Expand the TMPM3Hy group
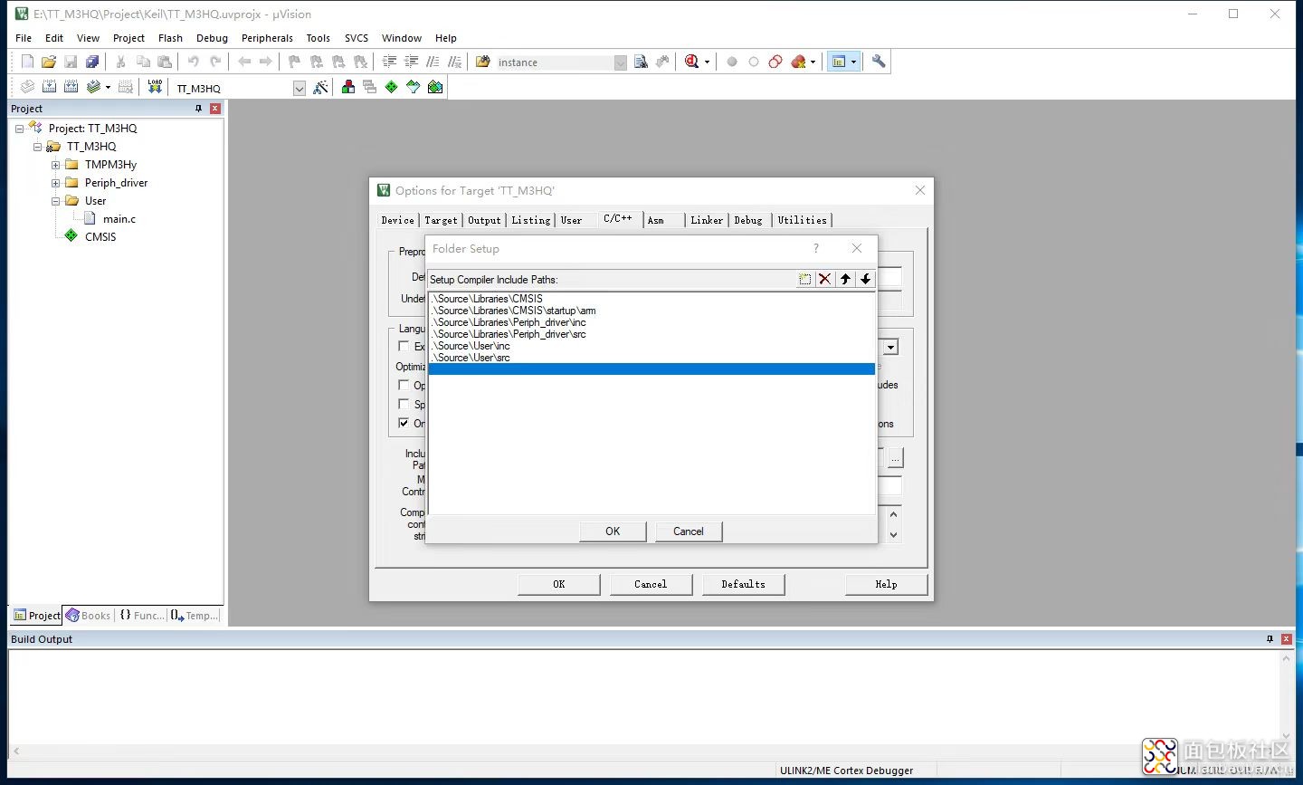The height and width of the screenshot is (785, 1303). (55, 165)
